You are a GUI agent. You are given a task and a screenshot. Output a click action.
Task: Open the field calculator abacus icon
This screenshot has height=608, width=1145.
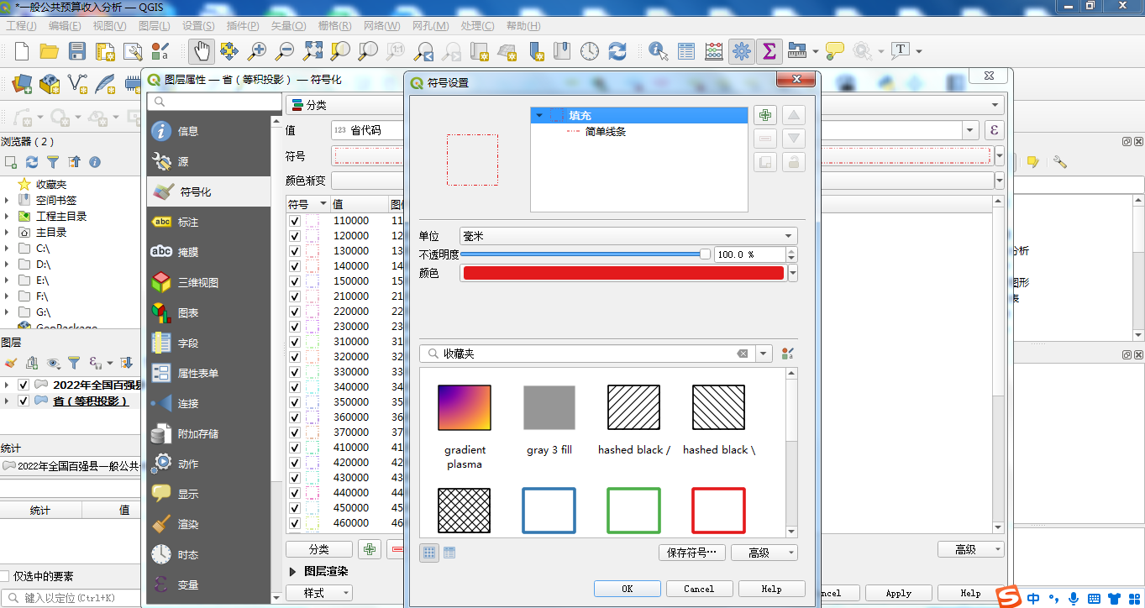[714, 51]
